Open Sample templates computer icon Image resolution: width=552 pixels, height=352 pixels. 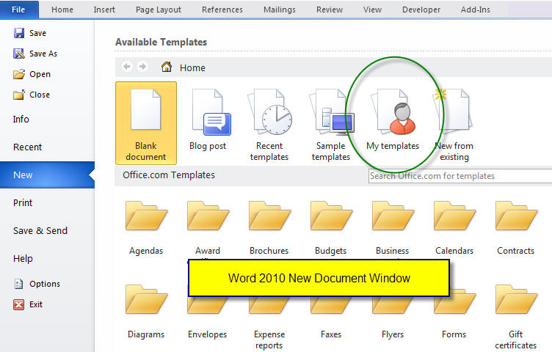coord(331,112)
